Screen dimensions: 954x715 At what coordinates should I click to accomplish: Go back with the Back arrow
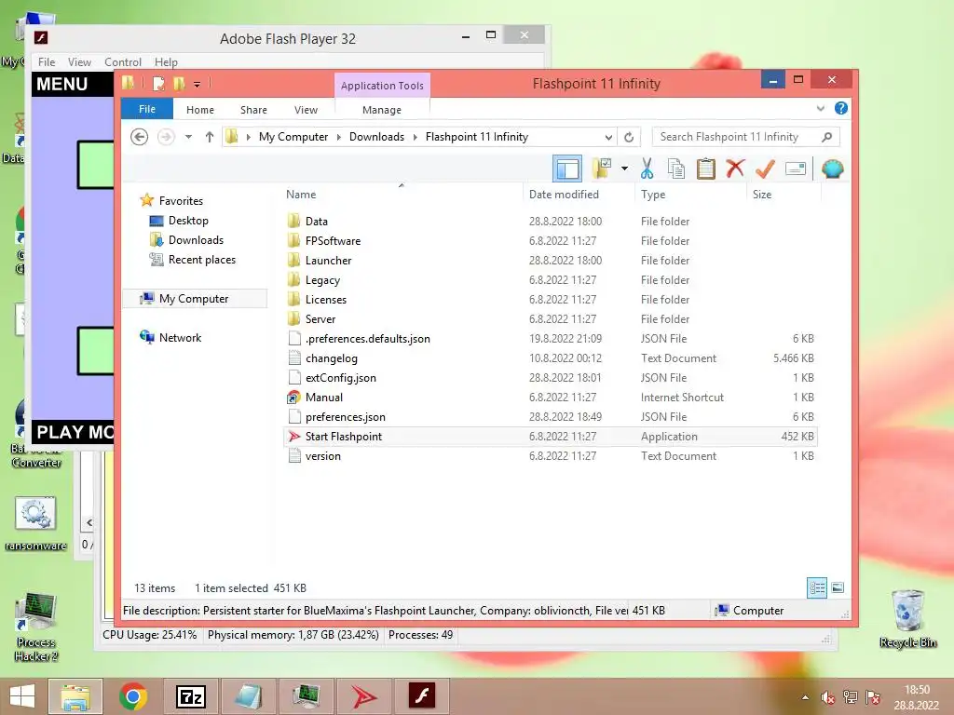(x=140, y=137)
